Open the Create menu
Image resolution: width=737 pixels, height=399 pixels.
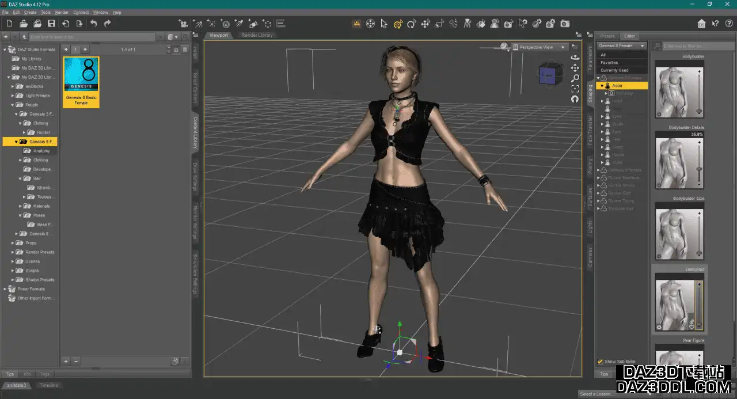31,12
